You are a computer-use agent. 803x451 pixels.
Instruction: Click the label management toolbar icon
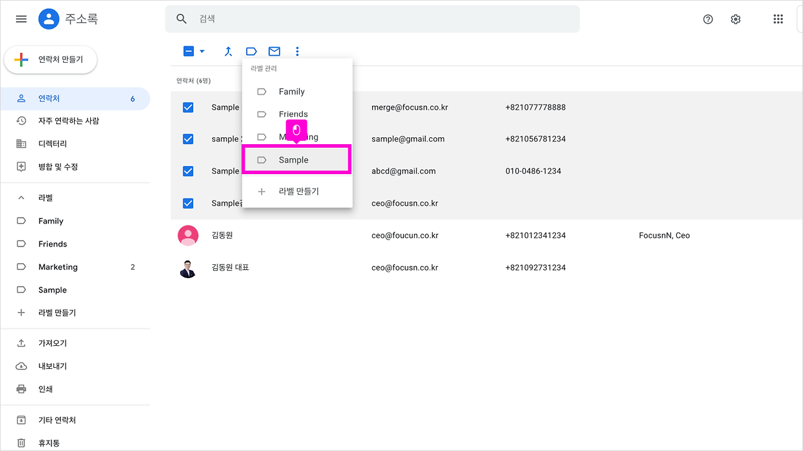[251, 51]
